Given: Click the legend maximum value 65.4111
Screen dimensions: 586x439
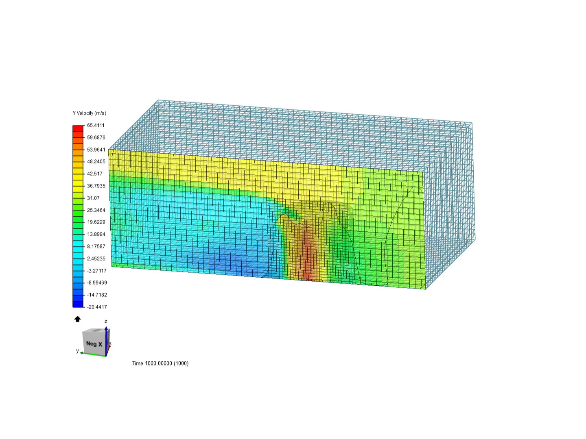Looking at the screenshot, I should [96, 125].
